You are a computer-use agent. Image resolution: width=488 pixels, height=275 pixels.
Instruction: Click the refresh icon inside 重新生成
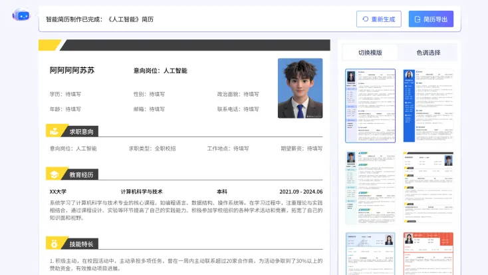click(366, 19)
